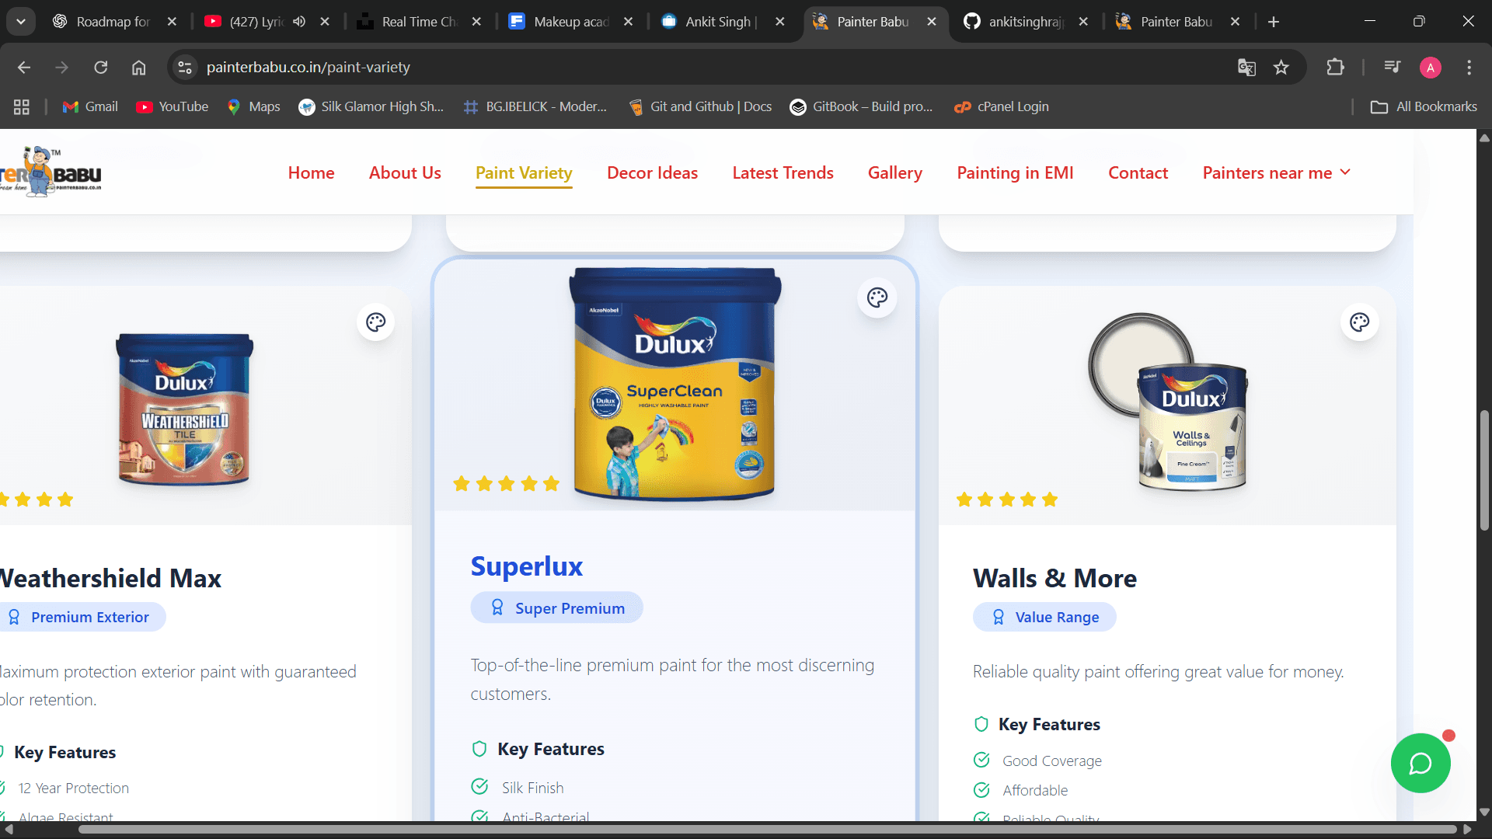Click the Dulux SuperClean paint can image
Image resolution: width=1492 pixels, height=839 pixels.
coord(674,384)
